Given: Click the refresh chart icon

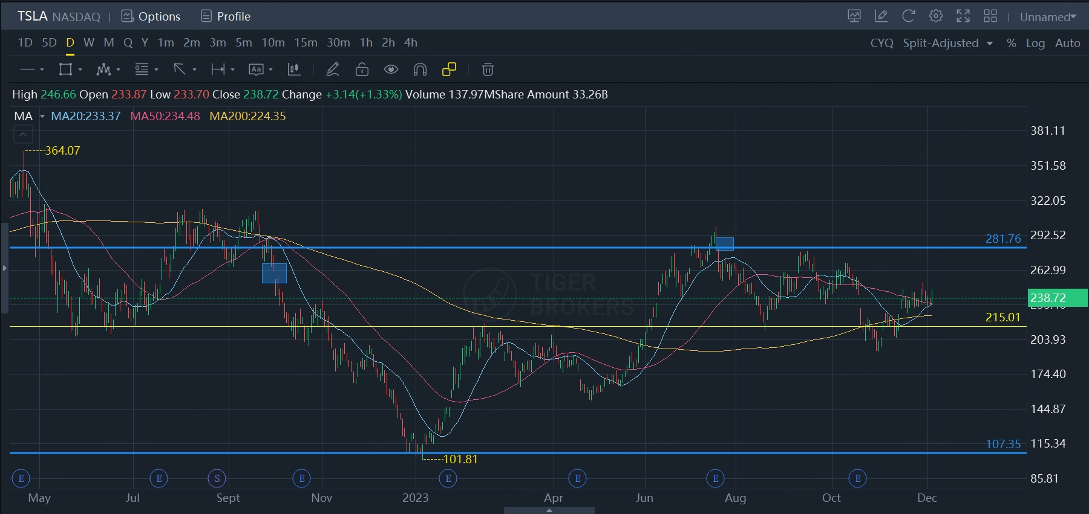Looking at the screenshot, I should pos(908,16).
